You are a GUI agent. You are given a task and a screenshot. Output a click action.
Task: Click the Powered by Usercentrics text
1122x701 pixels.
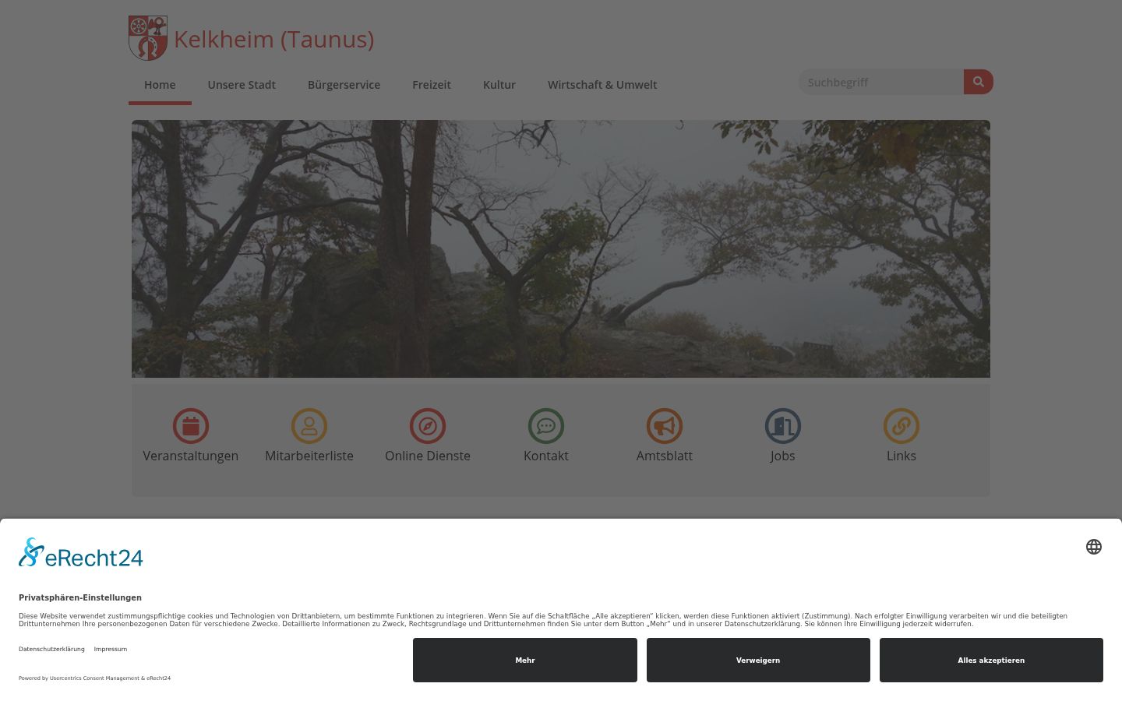[94, 678]
